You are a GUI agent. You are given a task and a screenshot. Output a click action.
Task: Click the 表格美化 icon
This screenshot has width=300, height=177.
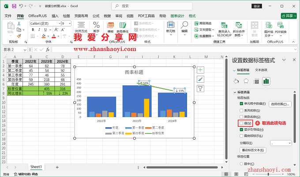123,27
